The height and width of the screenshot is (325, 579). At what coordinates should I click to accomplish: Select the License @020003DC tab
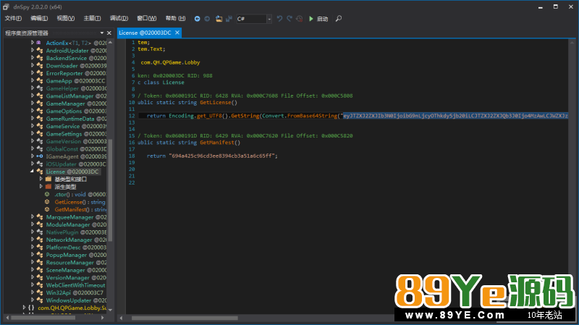(x=145, y=33)
